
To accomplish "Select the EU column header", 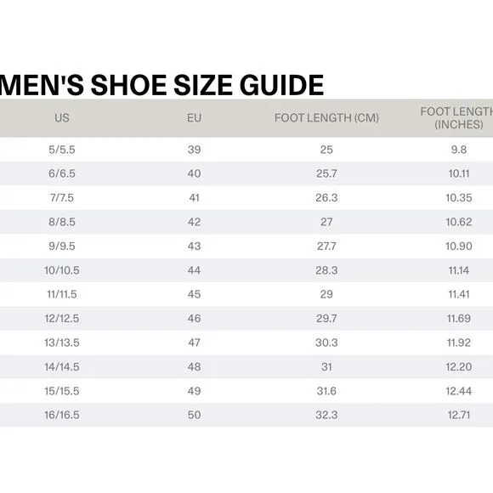I will pyautogui.click(x=194, y=118).
